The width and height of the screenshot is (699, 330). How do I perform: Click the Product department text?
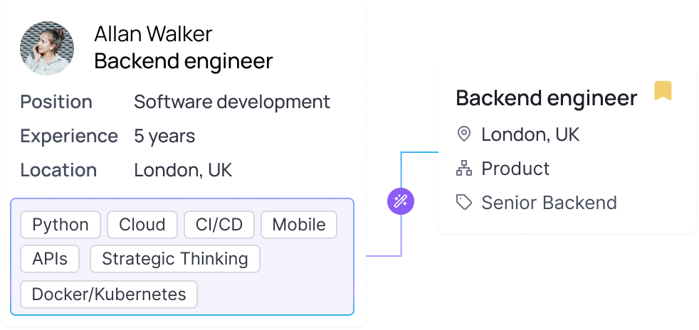515,169
